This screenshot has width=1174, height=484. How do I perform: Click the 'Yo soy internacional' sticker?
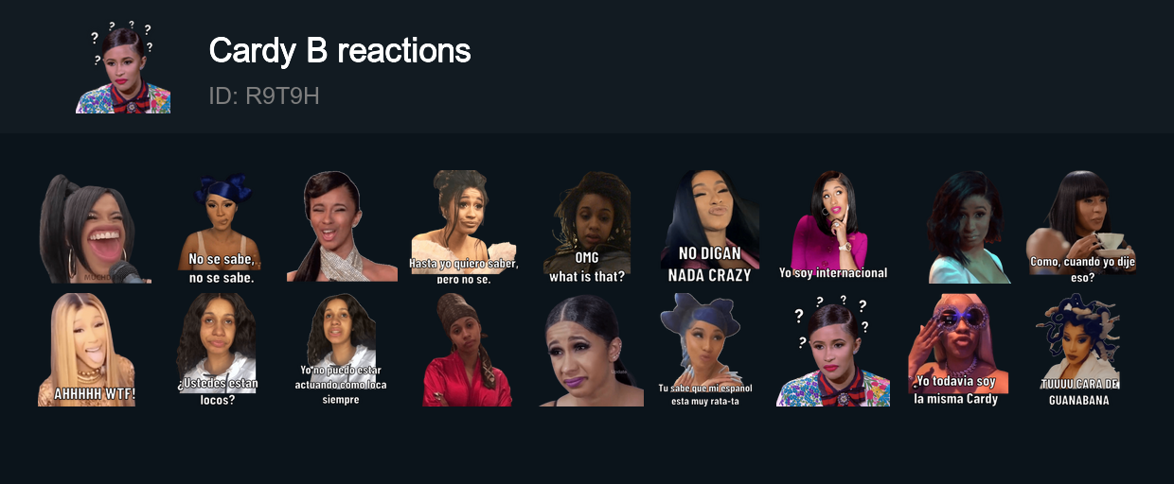833,227
